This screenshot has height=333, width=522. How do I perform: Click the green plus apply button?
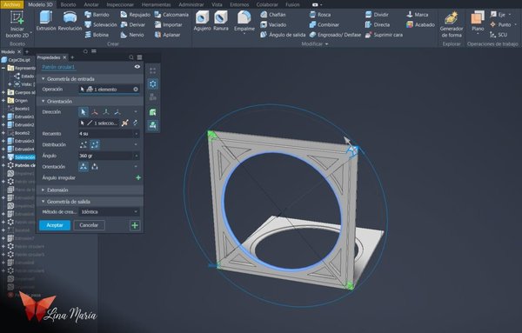point(135,225)
